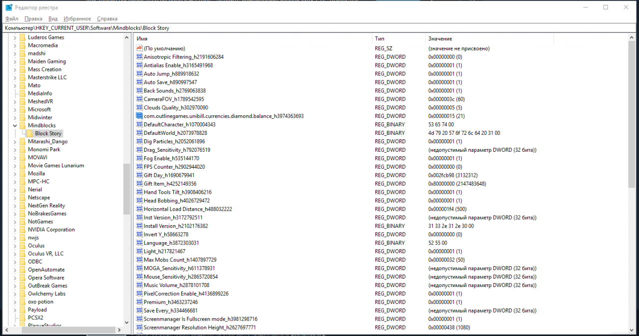639x336 pixels.
Task: Click the icon of Antialias Enable_h3165491968 value
Action: click(139, 65)
